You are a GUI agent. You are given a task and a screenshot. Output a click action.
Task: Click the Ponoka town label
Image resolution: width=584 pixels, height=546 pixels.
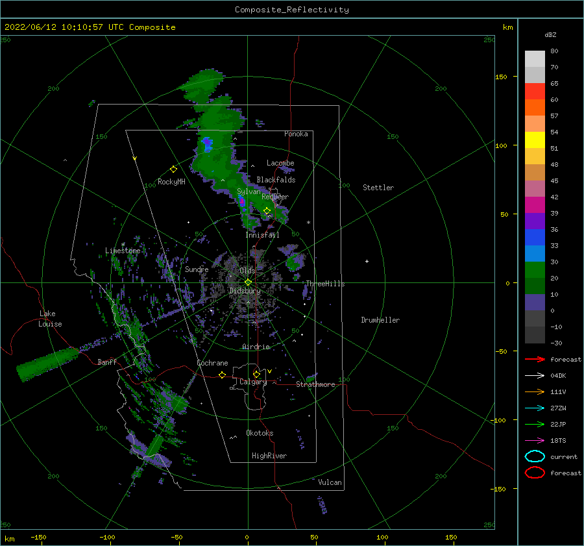coord(296,134)
